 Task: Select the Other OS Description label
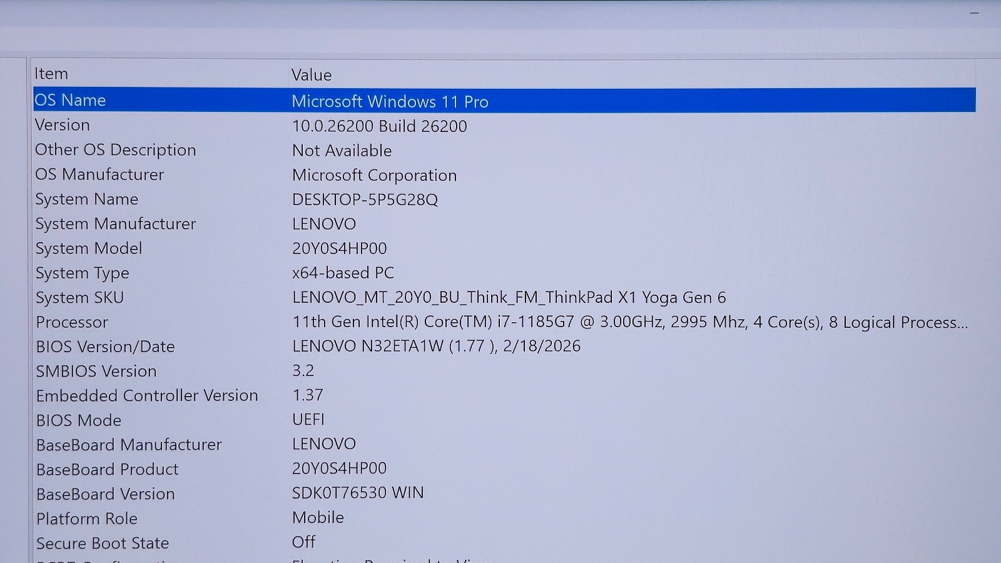[116, 150]
